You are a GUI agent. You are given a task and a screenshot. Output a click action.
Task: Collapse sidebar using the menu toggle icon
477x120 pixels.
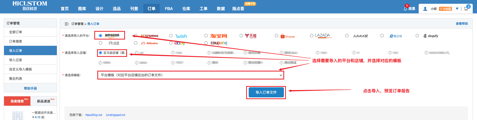67,24
